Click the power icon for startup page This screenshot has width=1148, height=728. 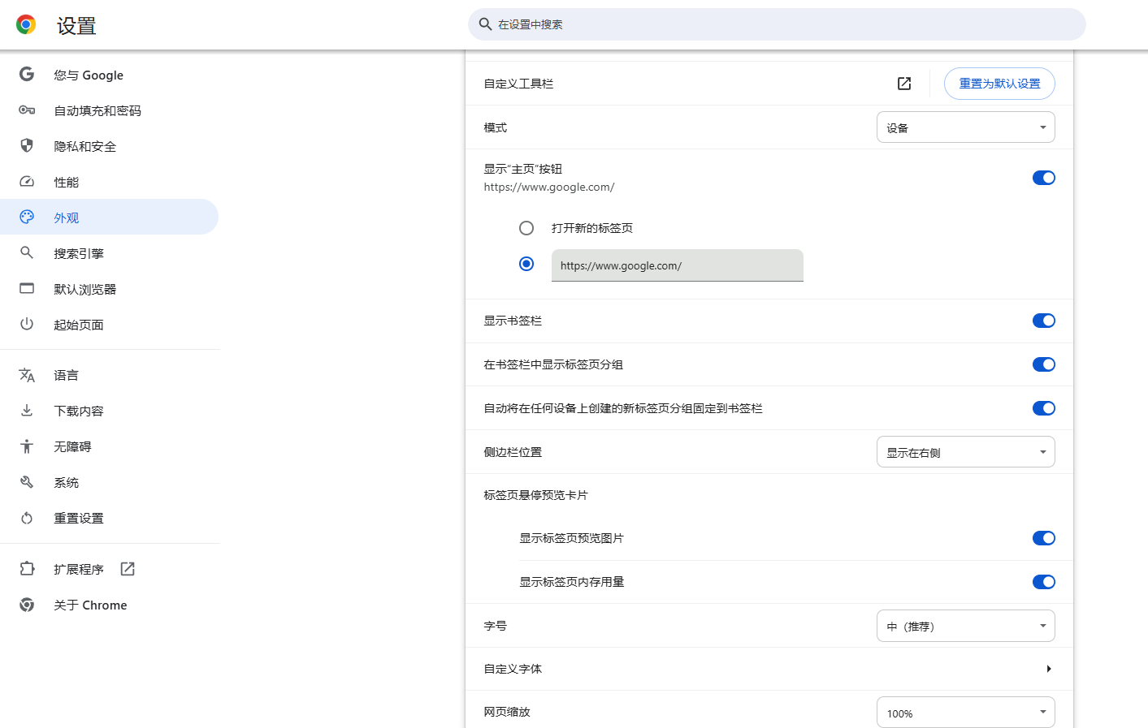pos(27,325)
